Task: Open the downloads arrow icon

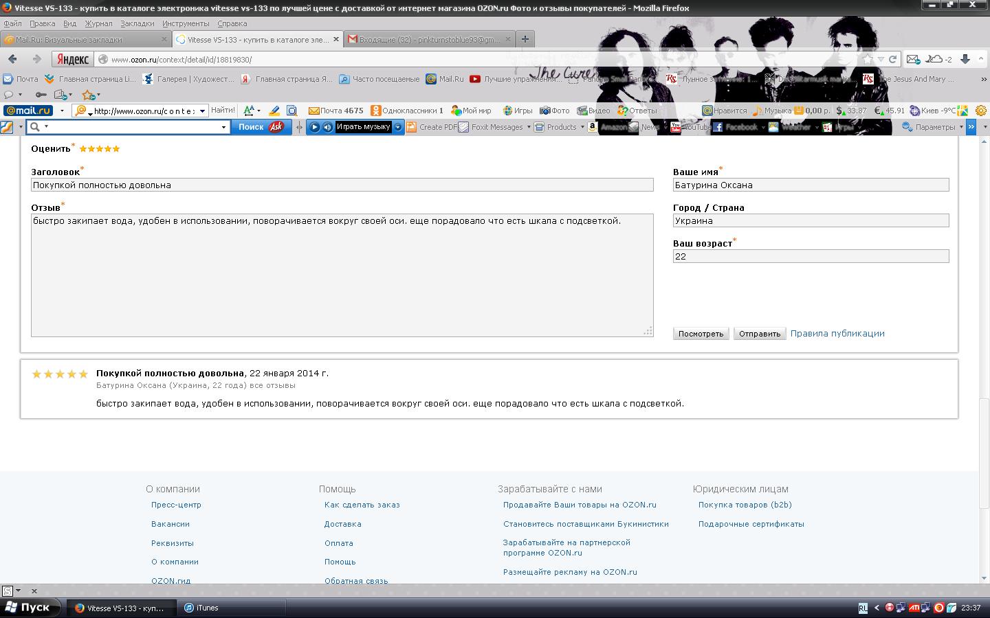Action: [965, 59]
